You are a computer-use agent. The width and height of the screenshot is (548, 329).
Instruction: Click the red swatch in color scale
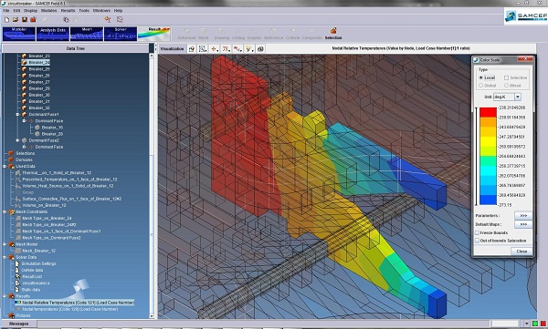(x=488, y=112)
